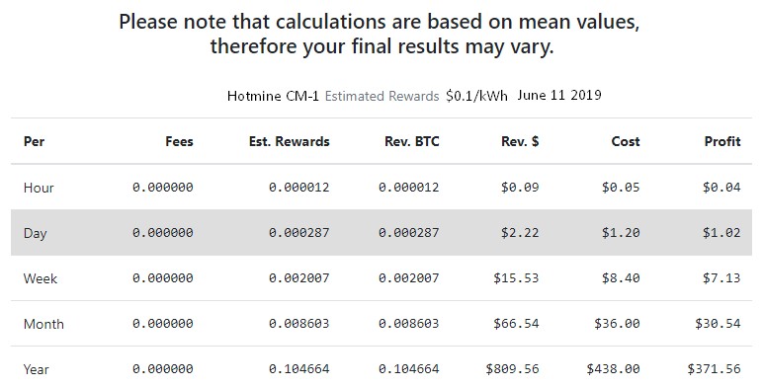Viewport: 764px width, 387px height.
Task: Click the June 11 2019 date
Action: coord(558,95)
